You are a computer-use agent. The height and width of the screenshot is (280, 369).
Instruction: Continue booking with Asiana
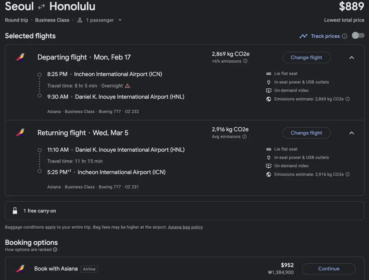coord(329,269)
